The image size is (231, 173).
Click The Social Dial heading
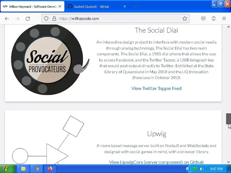pos(156,30)
